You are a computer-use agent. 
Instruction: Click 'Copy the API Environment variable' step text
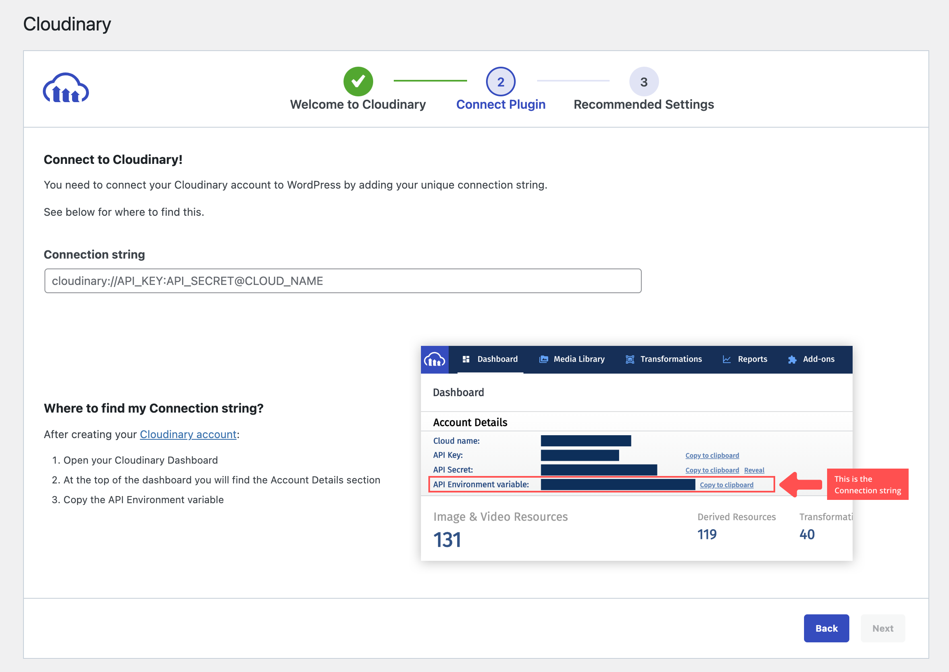pyautogui.click(x=143, y=500)
